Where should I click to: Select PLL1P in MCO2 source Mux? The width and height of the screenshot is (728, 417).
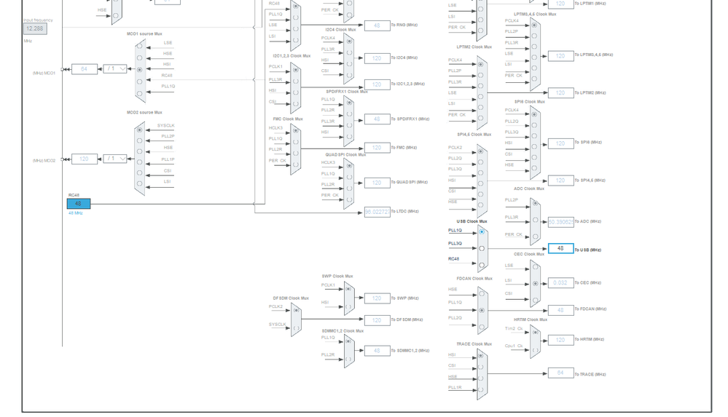(140, 162)
